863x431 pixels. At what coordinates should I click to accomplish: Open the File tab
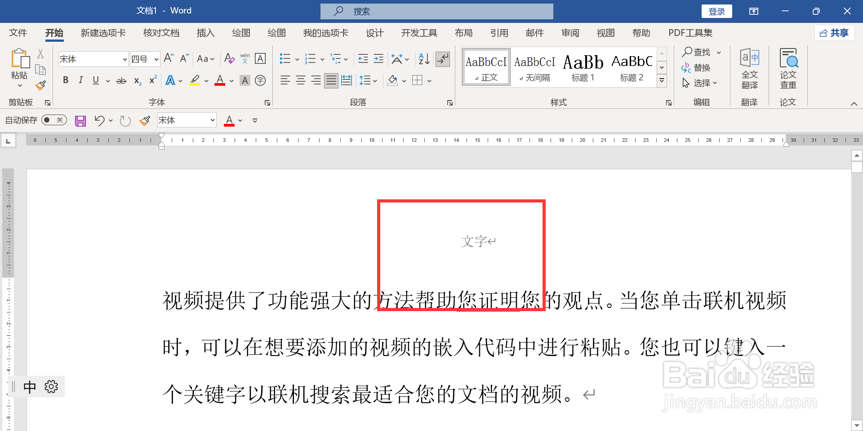pos(18,33)
